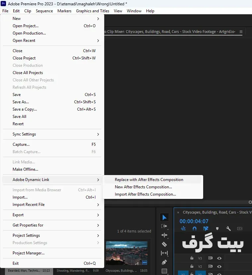
Task: Open Timeline Display Settings wrench
Action: (x=228, y=229)
